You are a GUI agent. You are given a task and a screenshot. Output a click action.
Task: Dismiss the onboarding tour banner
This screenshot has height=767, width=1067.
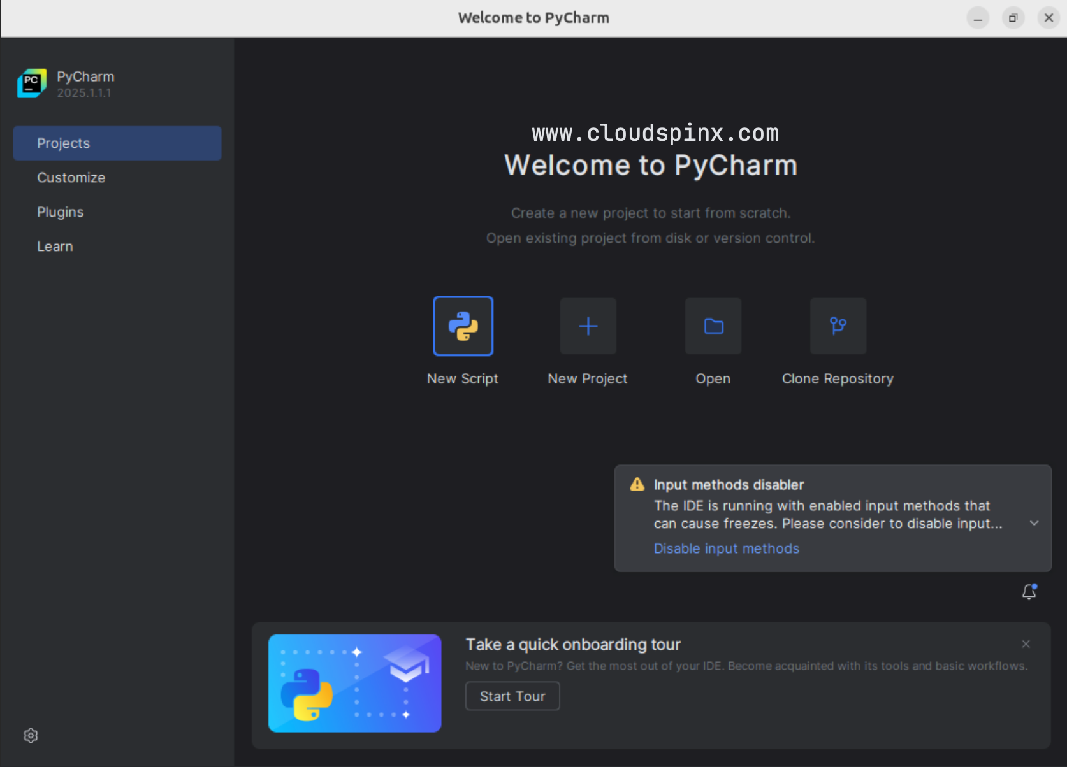point(1026,644)
